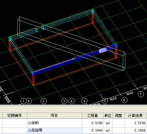
Task: Select axis bubble number 1
Action: 23,101
